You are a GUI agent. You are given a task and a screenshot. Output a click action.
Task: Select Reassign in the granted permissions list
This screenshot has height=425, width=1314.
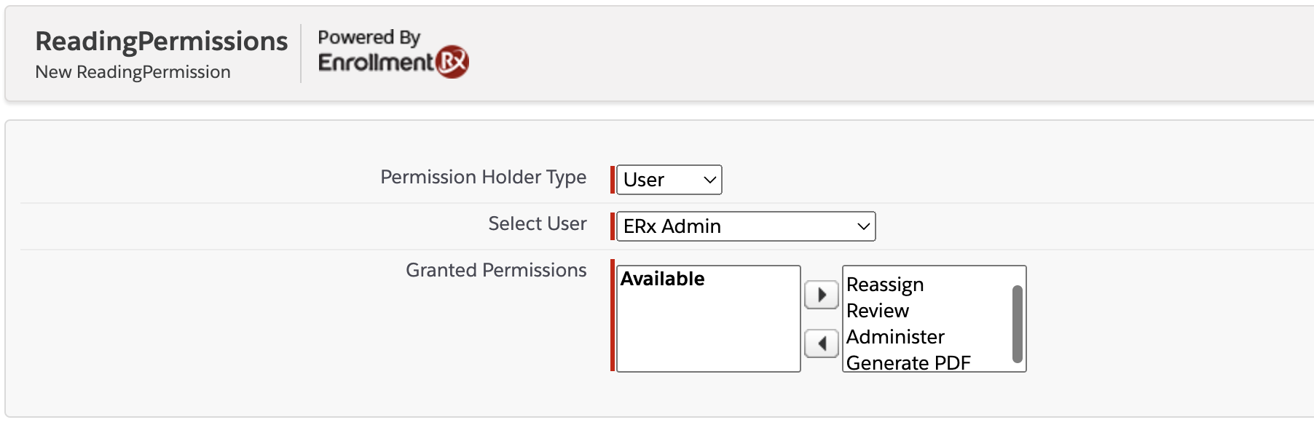click(x=885, y=285)
